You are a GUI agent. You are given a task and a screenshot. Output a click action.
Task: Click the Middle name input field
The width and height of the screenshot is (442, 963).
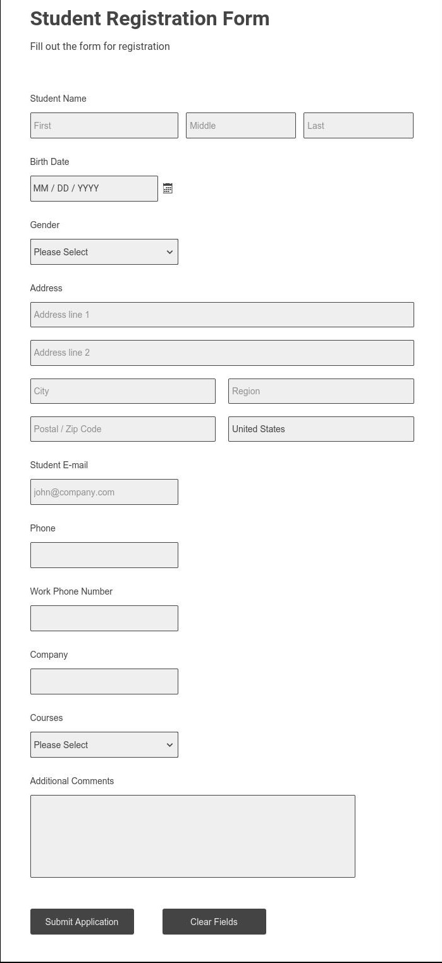pyautogui.click(x=240, y=125)
